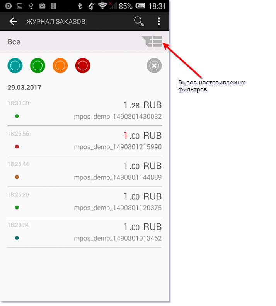Clear filters with gray X button

tap(154, 65)
